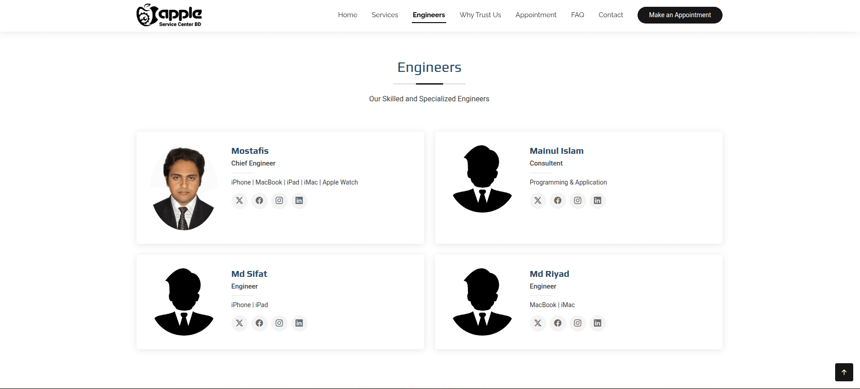
Task: Open the Services menu item
Action: point(385,15)
